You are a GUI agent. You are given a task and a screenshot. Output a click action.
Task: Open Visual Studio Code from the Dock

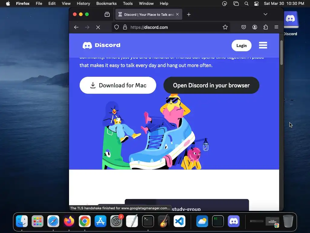point(180,221)
